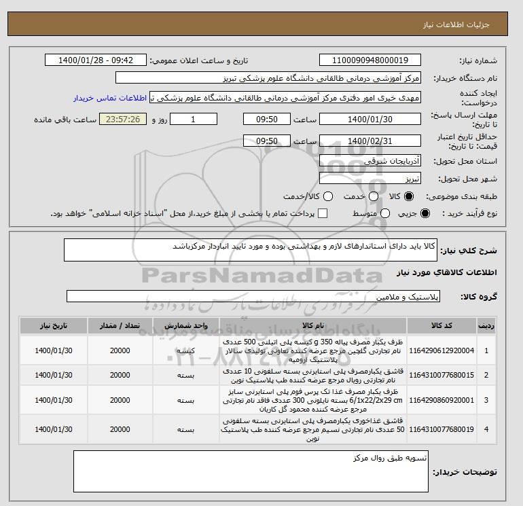Click the request creator field

click(x=285, y=98)
